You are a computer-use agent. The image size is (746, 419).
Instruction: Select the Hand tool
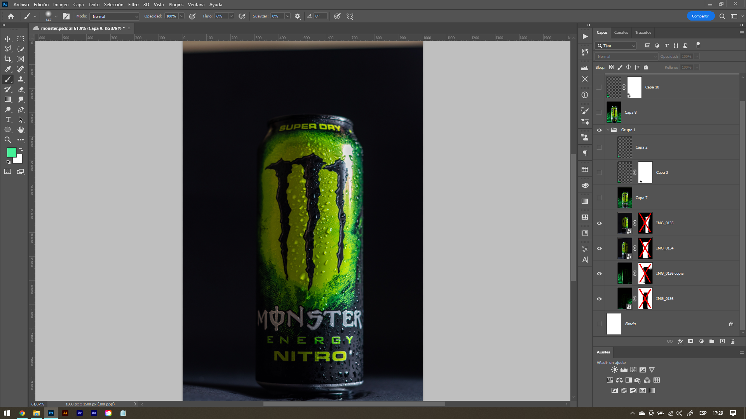(21, 130)
